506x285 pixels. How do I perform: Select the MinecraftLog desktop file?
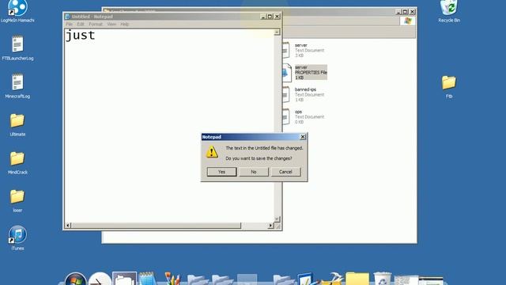tap(17, 86)
